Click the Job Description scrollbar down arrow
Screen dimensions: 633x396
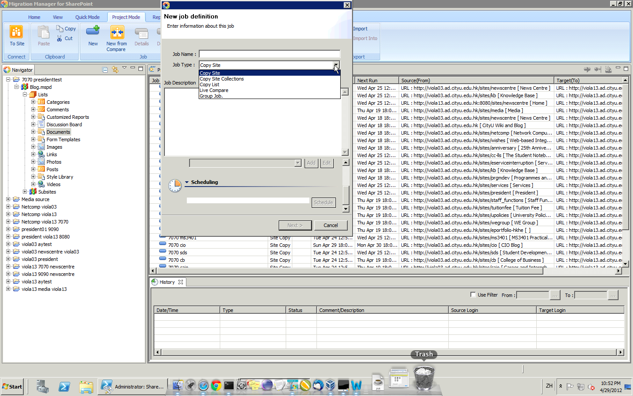[x=345, y=152]
